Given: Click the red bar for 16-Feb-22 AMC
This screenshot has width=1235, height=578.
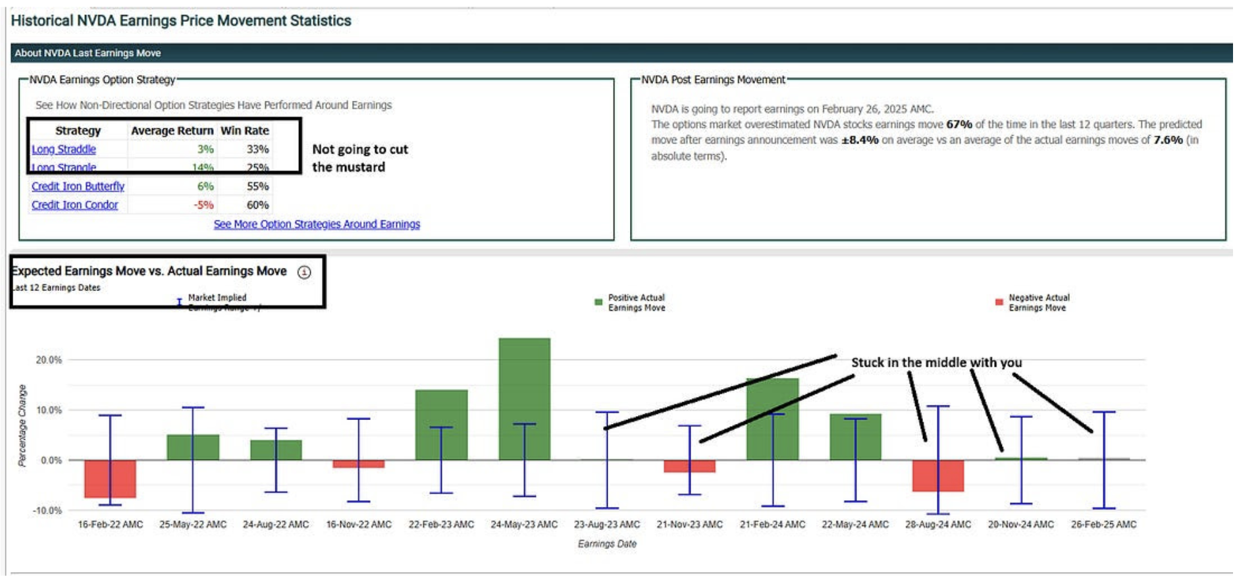Looking at the screenshot, I should (110, 479).
